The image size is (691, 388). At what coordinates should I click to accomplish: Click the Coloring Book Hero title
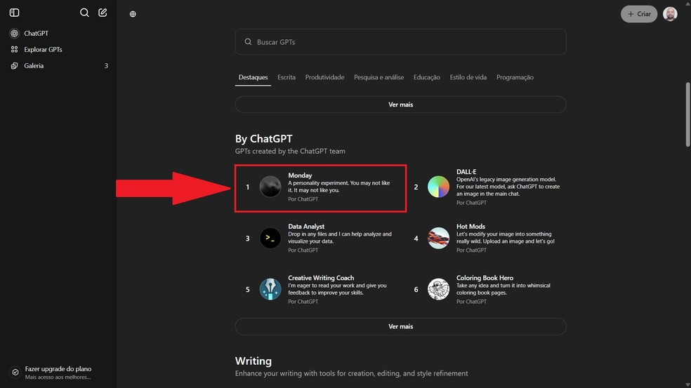[485, 278]
